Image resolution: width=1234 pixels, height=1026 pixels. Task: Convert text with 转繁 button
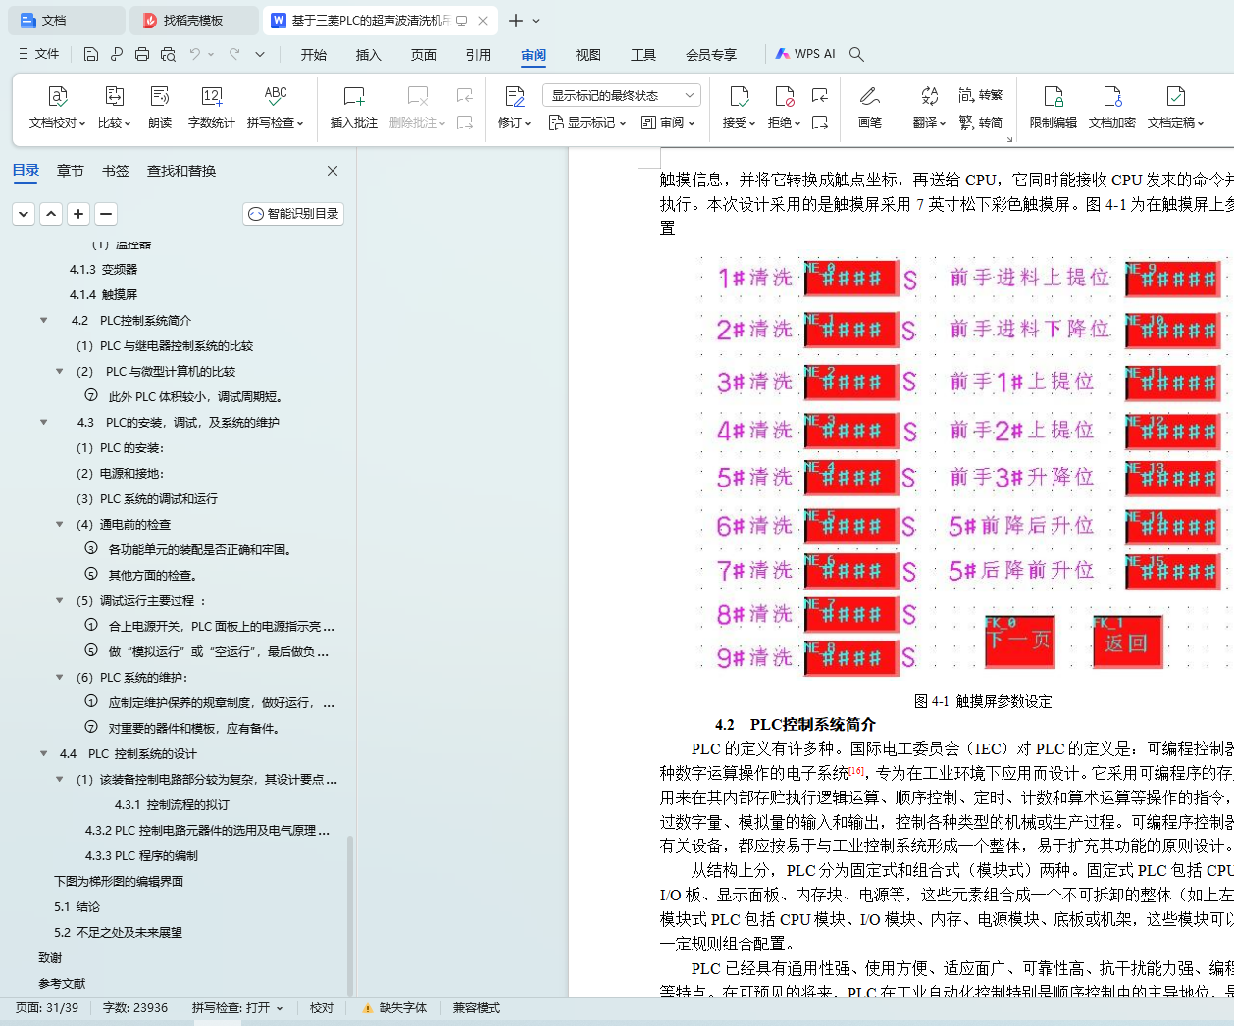point(981,95)
